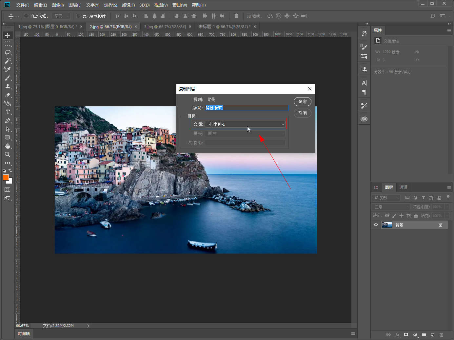Switch to the 通道 panel tab

(x=403, y=188)
